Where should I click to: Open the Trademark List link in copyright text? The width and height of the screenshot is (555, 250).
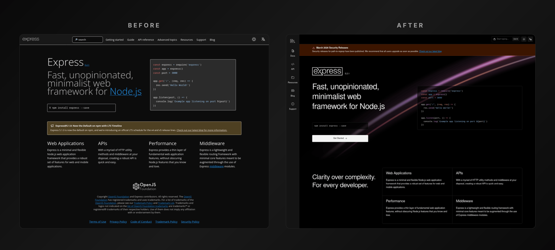(x=166, y=203)
